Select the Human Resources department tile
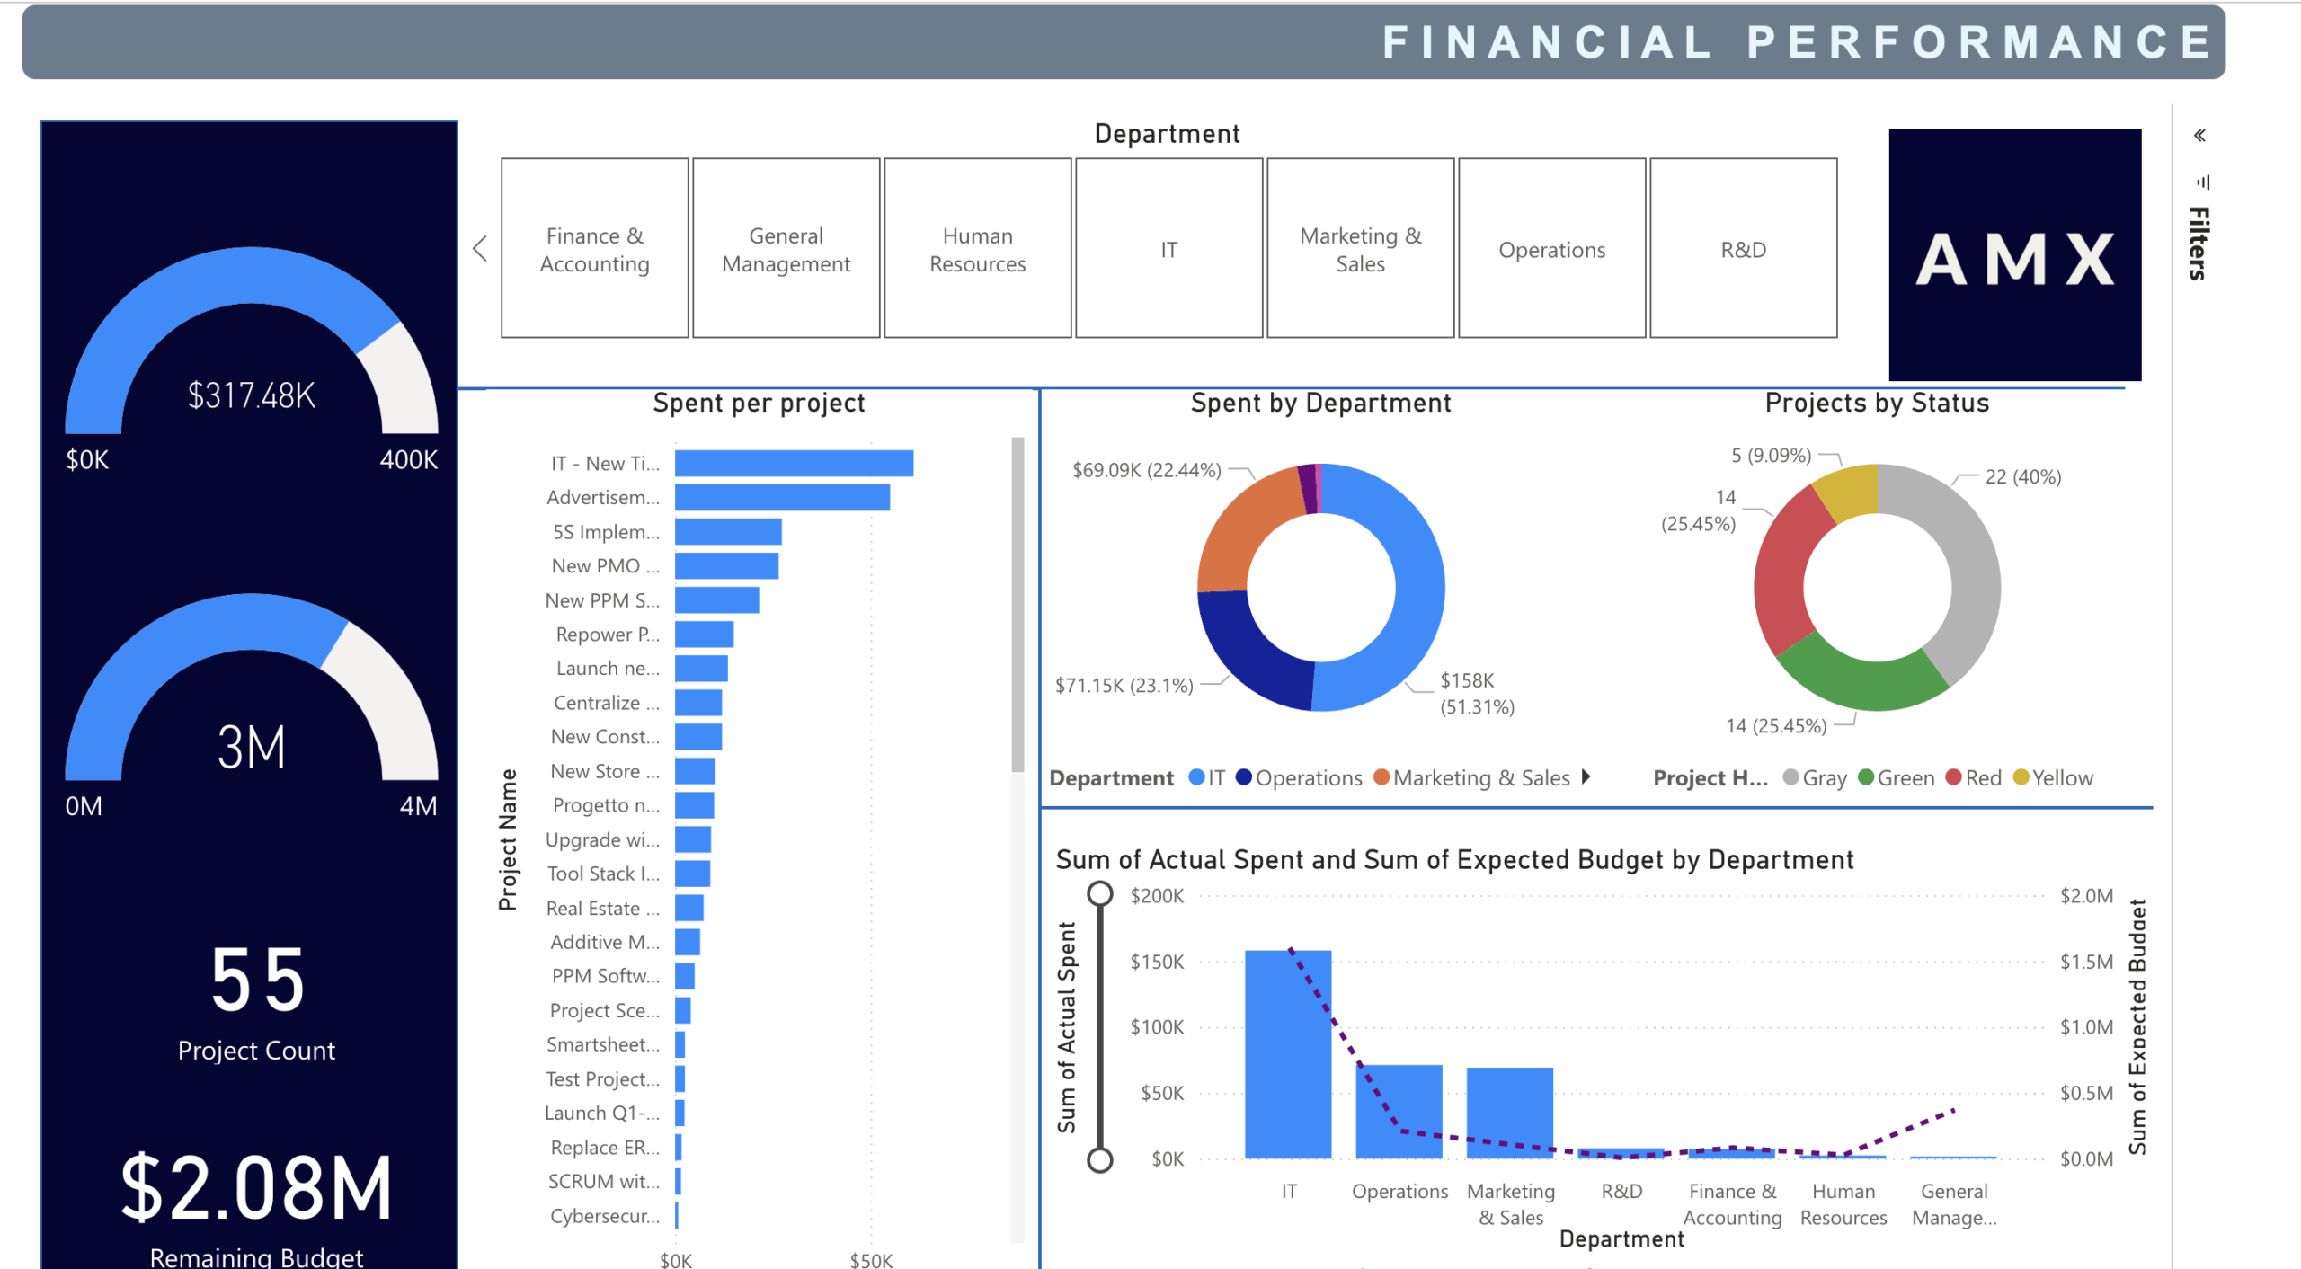This screenshot has height=1269, width=2301. coord(977,249)
